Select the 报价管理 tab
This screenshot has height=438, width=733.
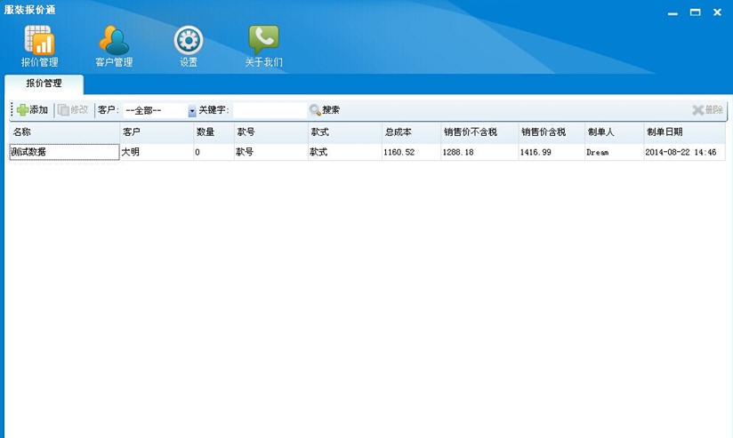(44, 84)
